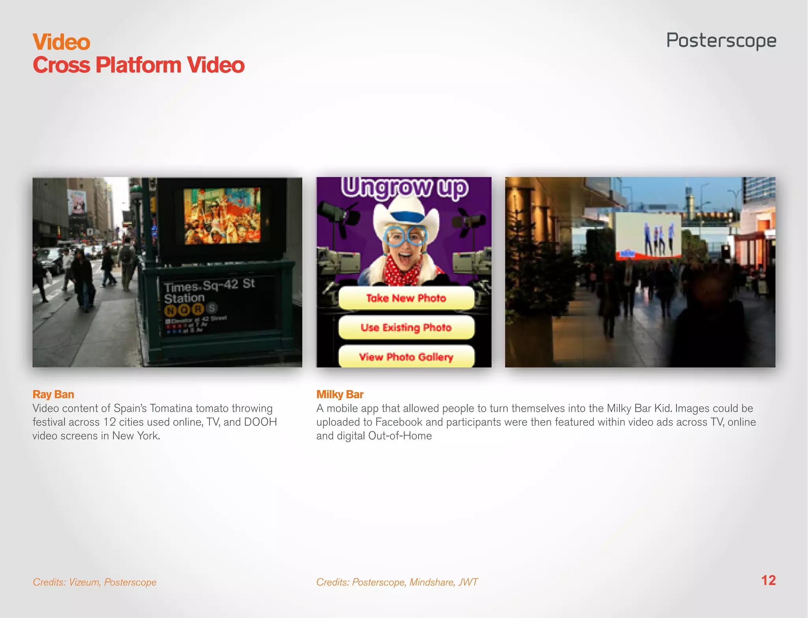This screenshot has height=618, width=808.
Task: Click 'Credits: Vizeum, Posterscope' text
Action: point(95,582)
